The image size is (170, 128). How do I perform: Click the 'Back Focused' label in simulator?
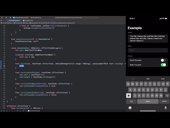tap(135, 65)
